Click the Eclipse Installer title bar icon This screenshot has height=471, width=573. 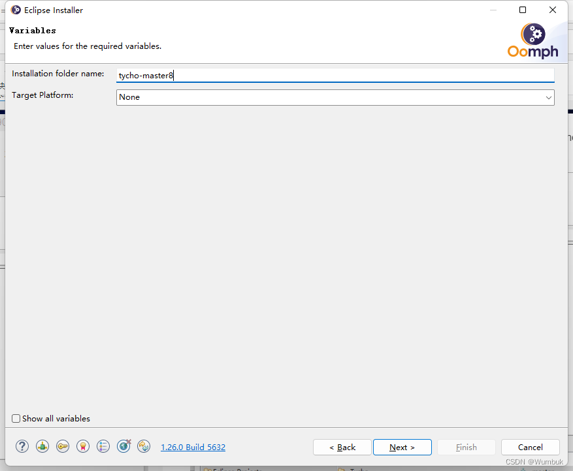point(16,10)
